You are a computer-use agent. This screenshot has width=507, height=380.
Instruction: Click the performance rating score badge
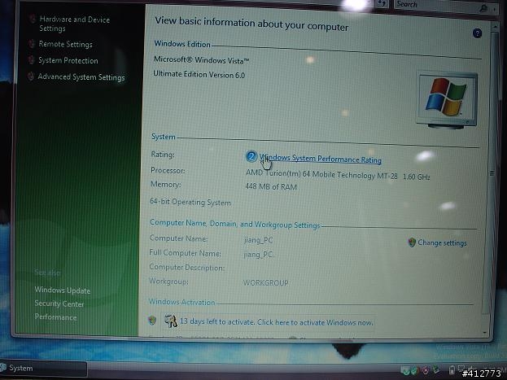(x=251, y=156)
